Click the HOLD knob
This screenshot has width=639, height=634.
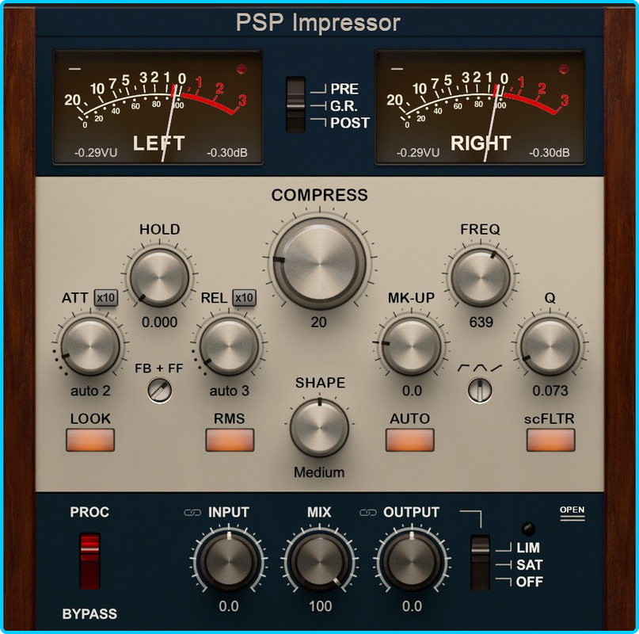click(x=159, y=277)
